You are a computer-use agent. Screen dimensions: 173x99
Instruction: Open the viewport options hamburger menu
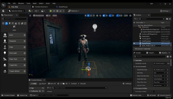[x=30, y=16]
